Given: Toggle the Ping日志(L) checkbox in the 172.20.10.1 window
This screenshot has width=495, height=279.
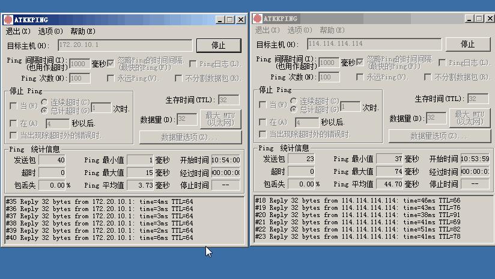Looking at the screenshot, I should click(x=193, y=64).
